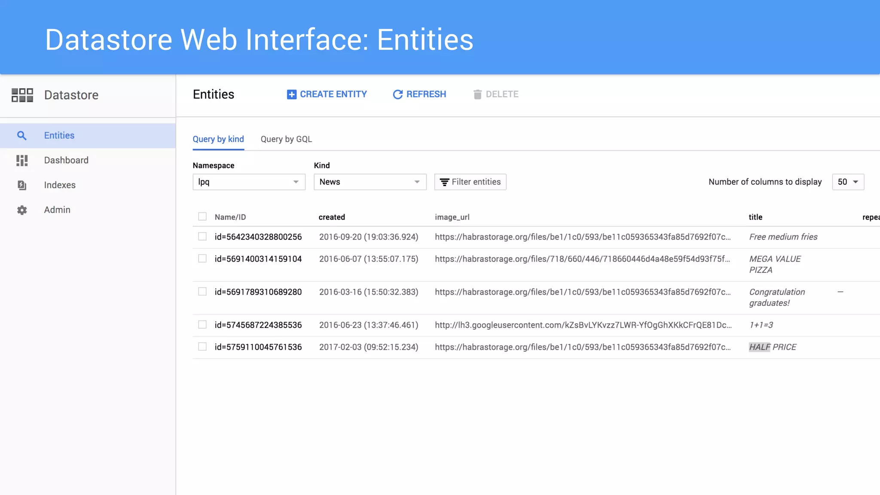Open Dashboard in the sidebar menu
This screenshot has width=880, height=495.
click(88, 160)
